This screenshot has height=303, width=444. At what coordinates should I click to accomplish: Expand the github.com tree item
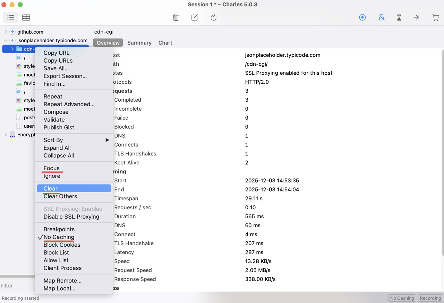(x=6, y=31)
